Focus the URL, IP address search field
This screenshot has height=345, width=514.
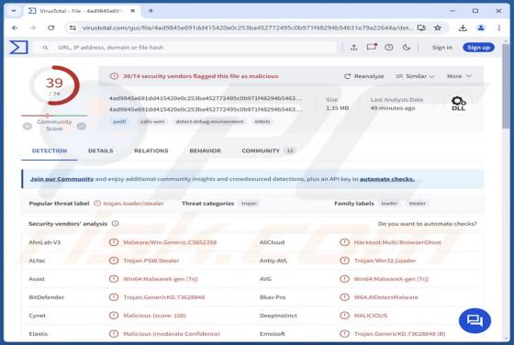pos(185,47)
